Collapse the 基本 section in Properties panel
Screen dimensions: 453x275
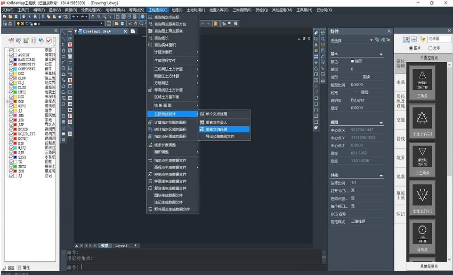[382, 54]
